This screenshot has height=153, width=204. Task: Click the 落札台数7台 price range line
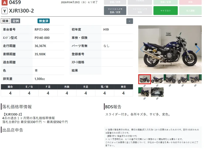coord(35,122)
